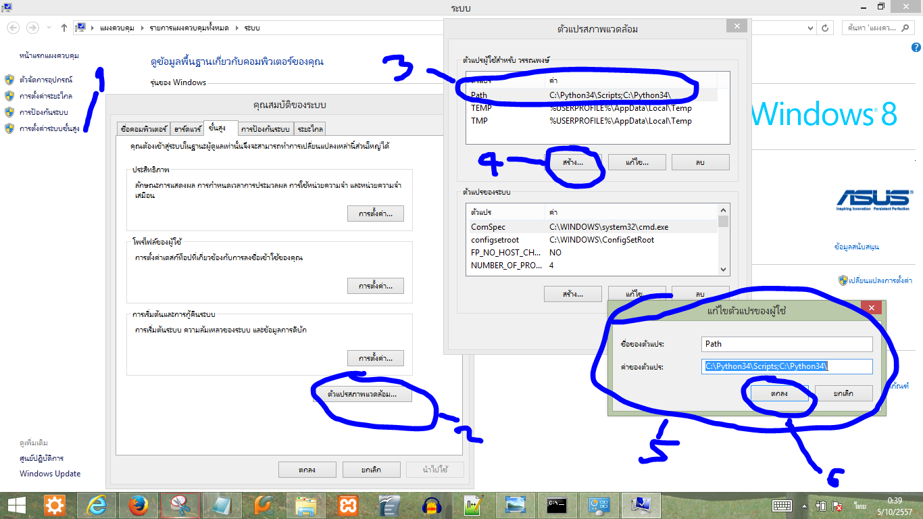923x519 pixels.
Task: Open the photo viewer taskbar icon
Action: click(x=515, y=505)
